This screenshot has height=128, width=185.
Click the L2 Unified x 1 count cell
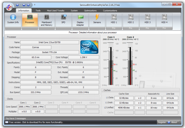140,108
